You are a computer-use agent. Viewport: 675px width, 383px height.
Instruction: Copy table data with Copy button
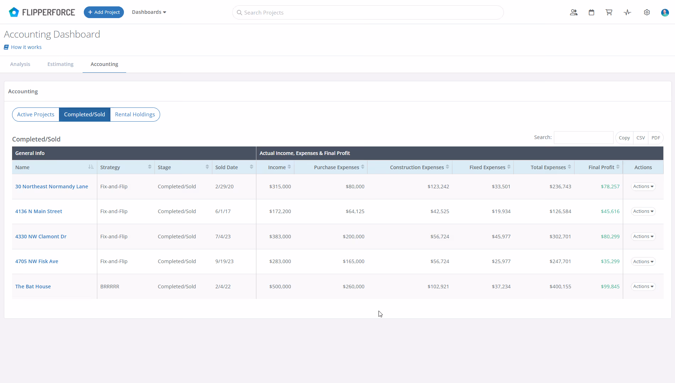click(624, 138)
